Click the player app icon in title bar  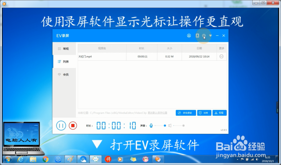[4, 4]
